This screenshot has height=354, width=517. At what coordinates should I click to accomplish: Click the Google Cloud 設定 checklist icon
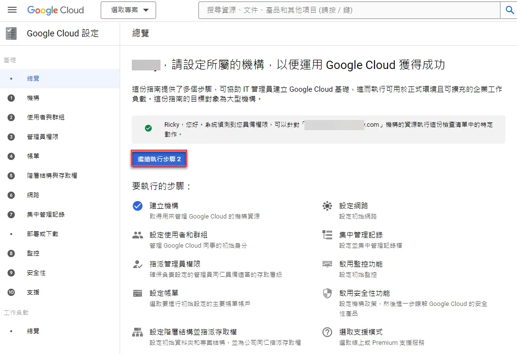point(11,33)
